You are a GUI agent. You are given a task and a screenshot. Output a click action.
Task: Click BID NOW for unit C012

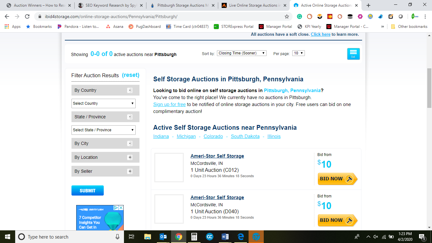[337, 179]
